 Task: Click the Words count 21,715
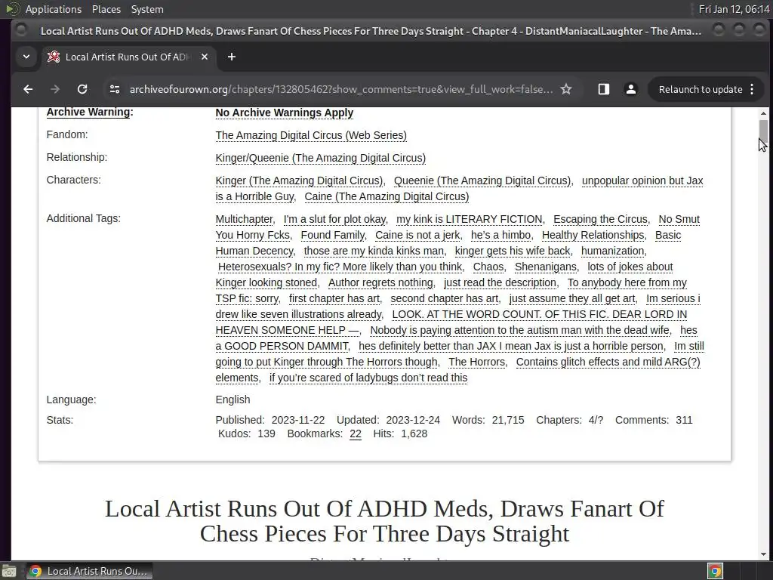508,420
